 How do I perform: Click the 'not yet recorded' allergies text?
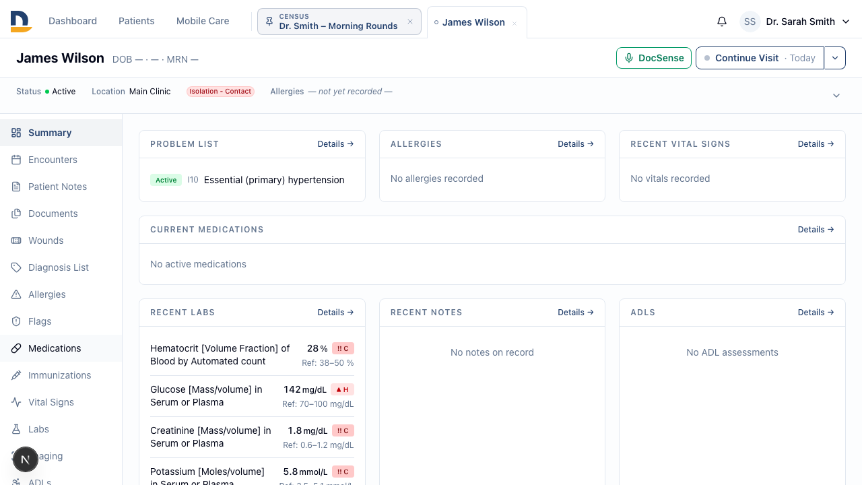[x=350, y=92]
